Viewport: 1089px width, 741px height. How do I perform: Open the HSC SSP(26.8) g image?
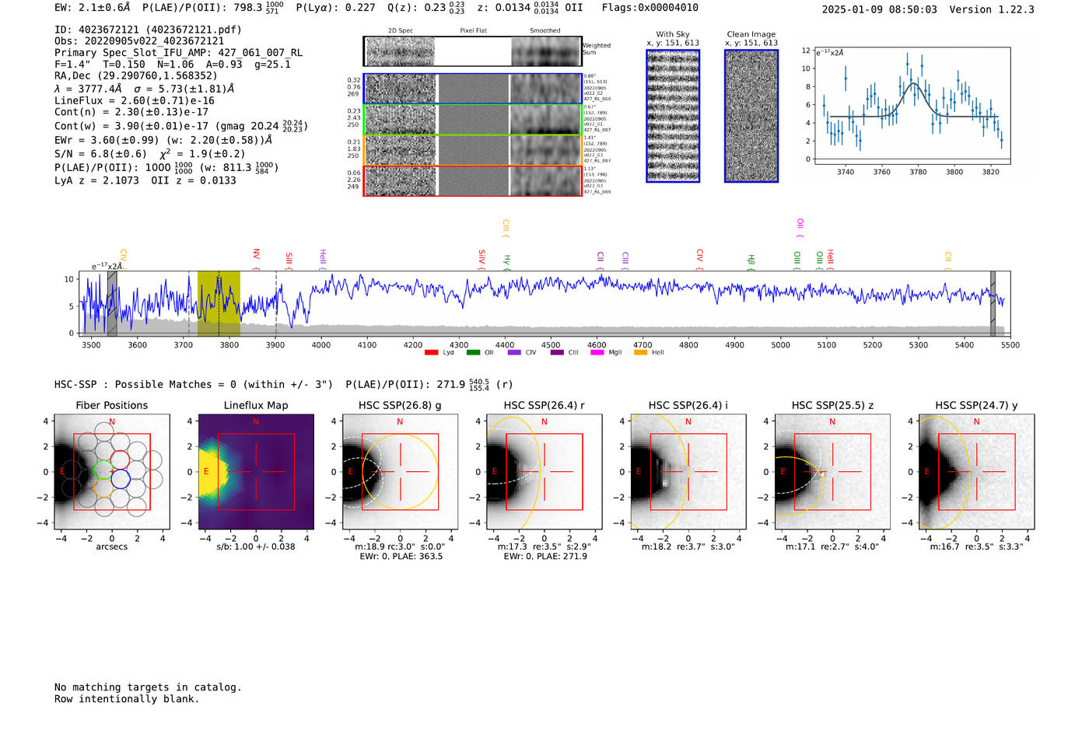[401, 472]
